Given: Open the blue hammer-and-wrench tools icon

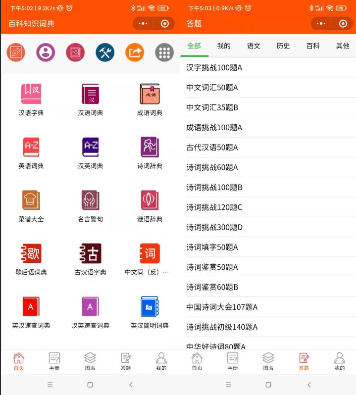Looking at the screenshot, I should pyautogui.click(x=105, y=52).
